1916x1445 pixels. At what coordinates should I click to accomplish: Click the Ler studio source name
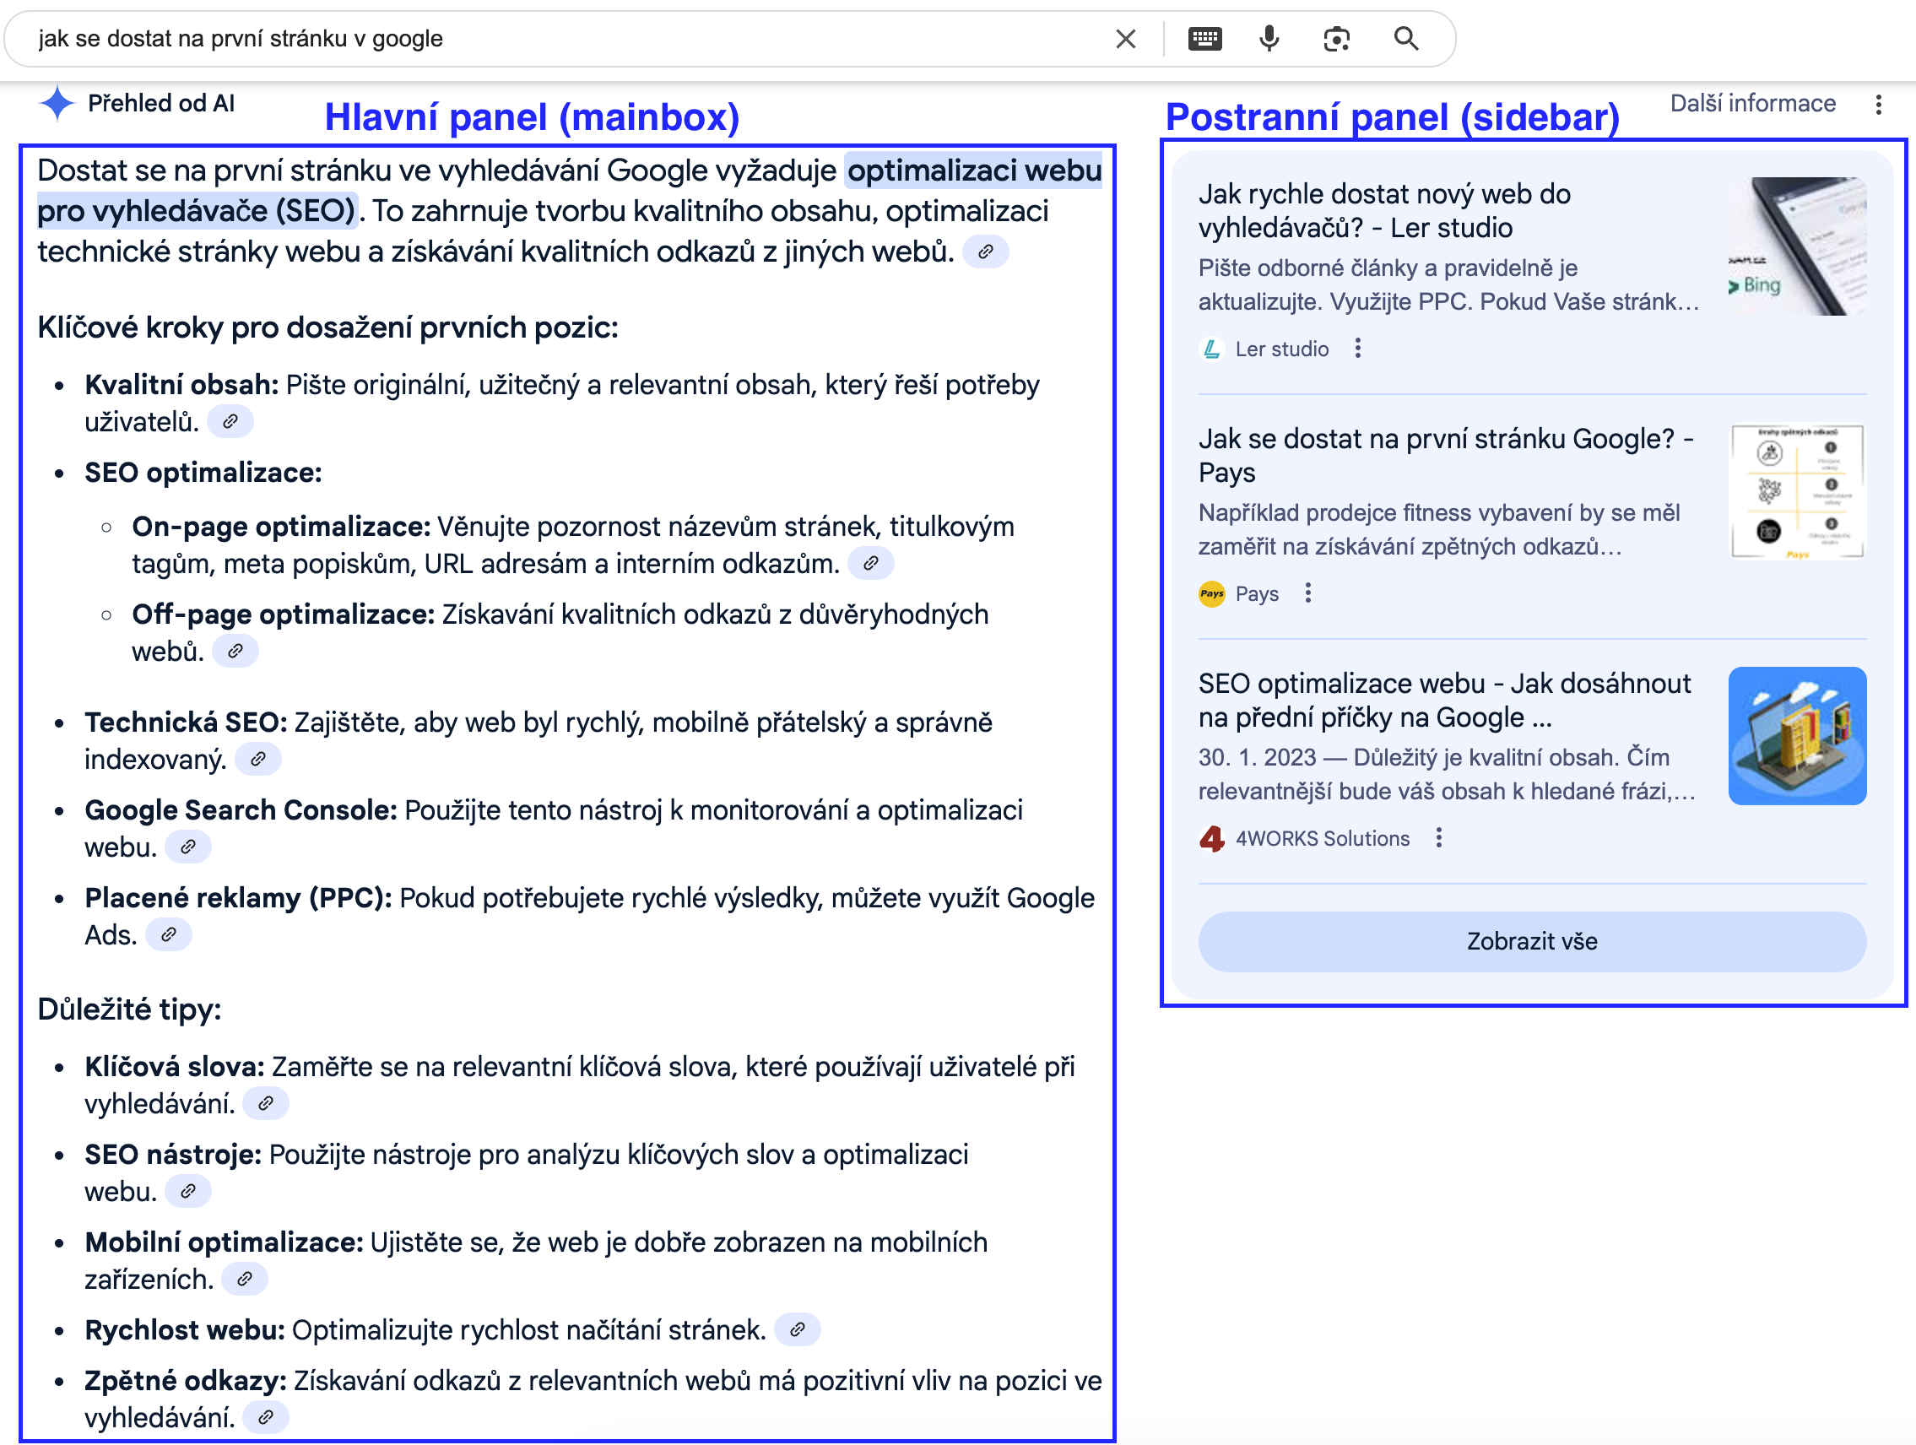(x=1281, y=349)
